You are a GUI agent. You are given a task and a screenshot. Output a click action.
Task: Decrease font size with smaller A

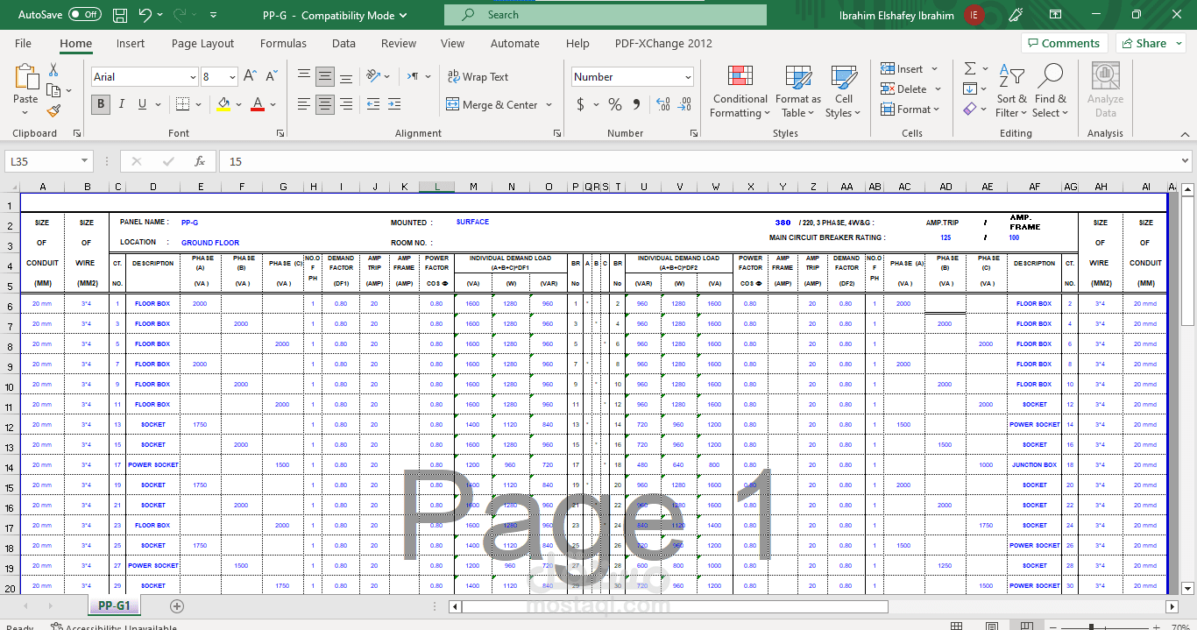pos(270,77)
